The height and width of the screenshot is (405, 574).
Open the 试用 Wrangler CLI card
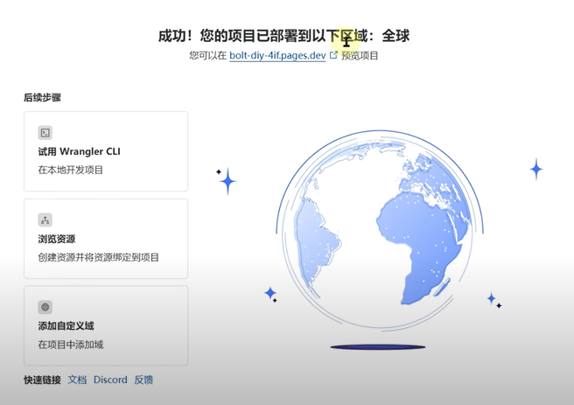pyautogui.click(x=106, y=151)
